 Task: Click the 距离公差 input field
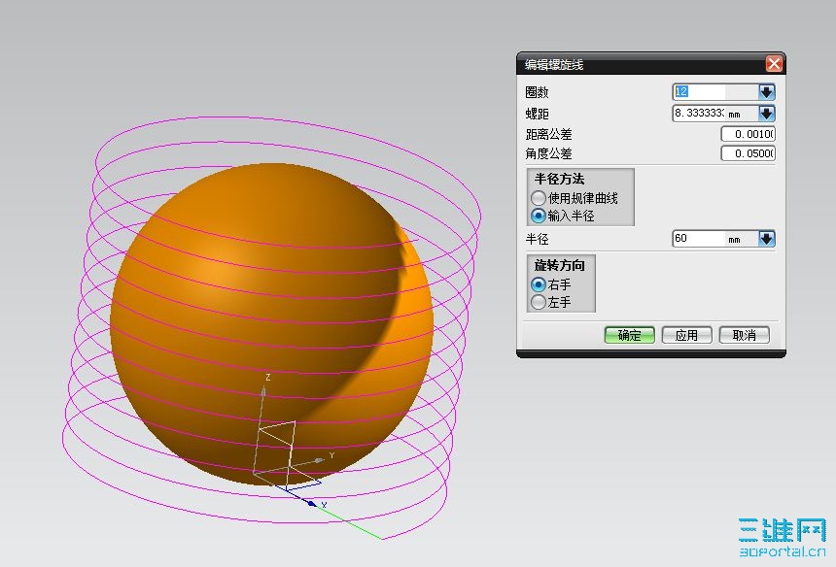tap(748, 134)
